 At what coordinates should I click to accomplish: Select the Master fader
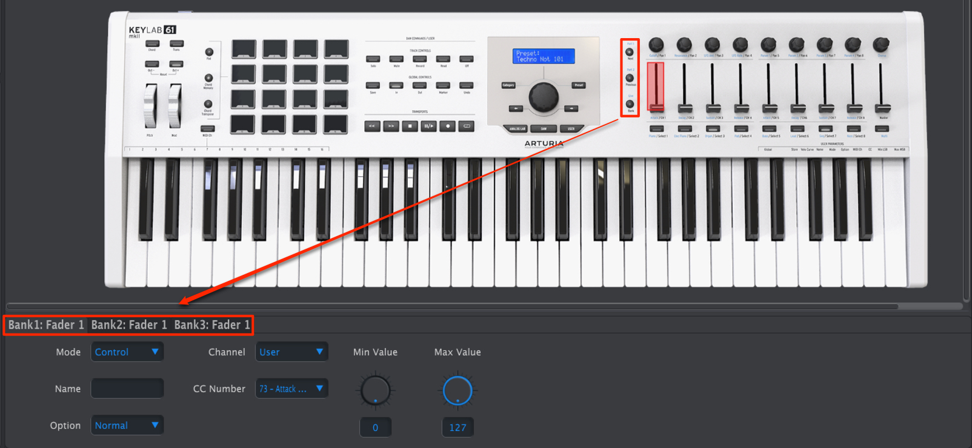[x=882, y=88]
